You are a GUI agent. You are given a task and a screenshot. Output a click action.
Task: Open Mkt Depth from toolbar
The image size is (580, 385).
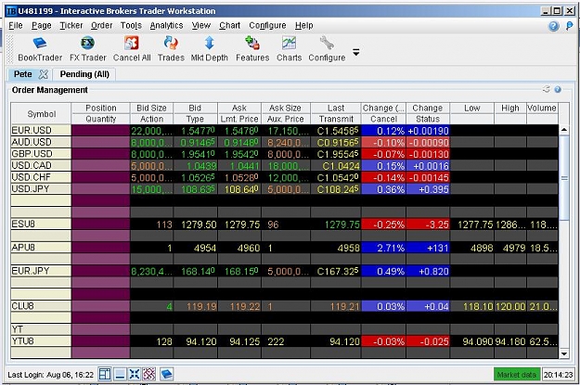(x=210, y=49)
